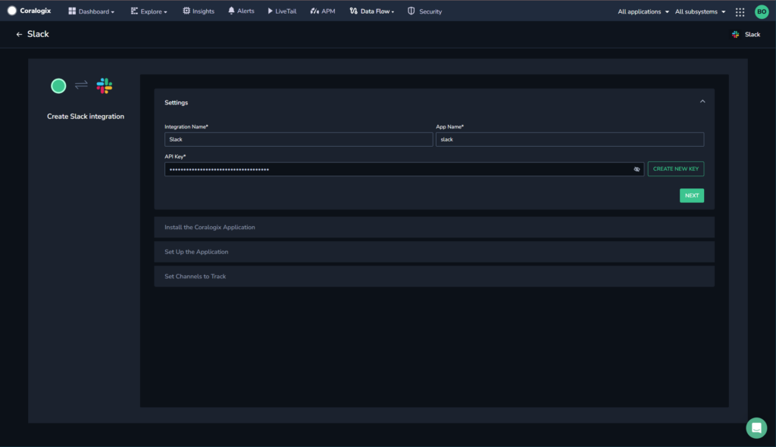Image resolution: width=776 pixels, height=447 pixels.
Task: Click the Insights gear-chip icon
Action: pyautogui.click(x=186, y=11)
